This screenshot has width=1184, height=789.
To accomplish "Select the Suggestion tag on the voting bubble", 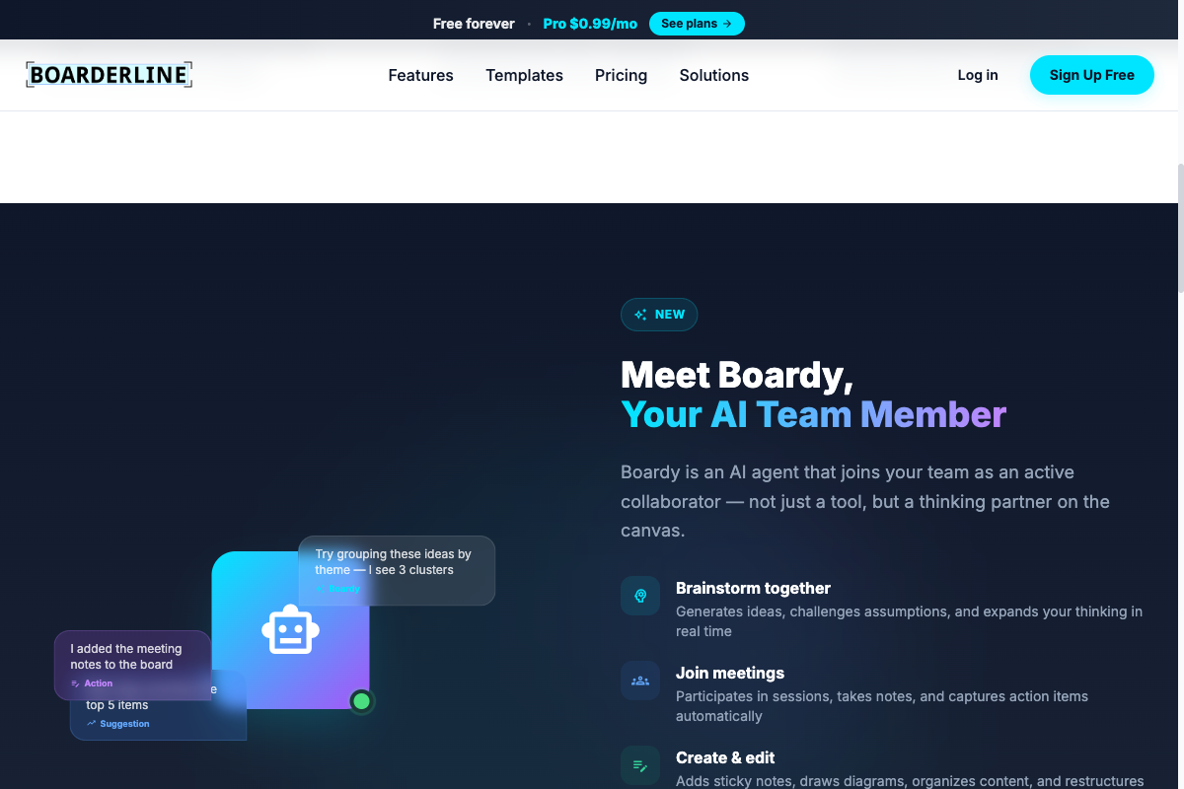I will coord(116,723).
